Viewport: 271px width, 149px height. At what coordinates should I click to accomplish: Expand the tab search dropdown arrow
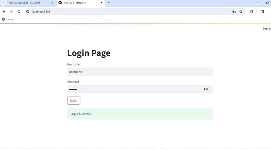click(4, 3)
